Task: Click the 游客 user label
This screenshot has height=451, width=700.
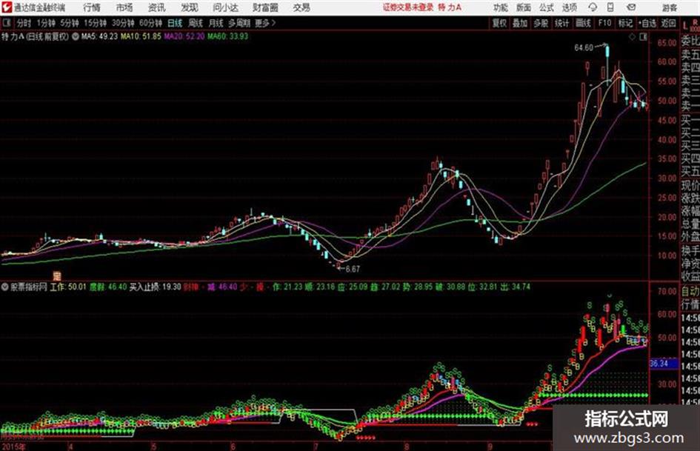Action: click(x=669, y=7)
